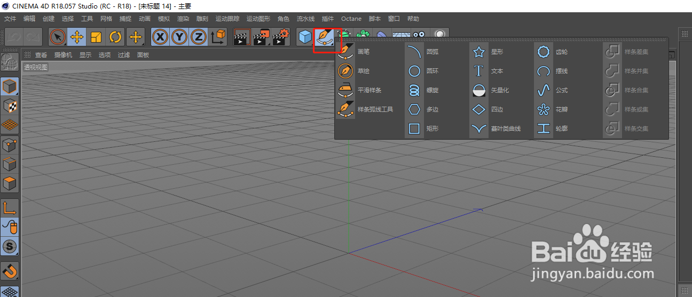Toggle the X axis lock
692x297 pixels.
pos(160,37)
